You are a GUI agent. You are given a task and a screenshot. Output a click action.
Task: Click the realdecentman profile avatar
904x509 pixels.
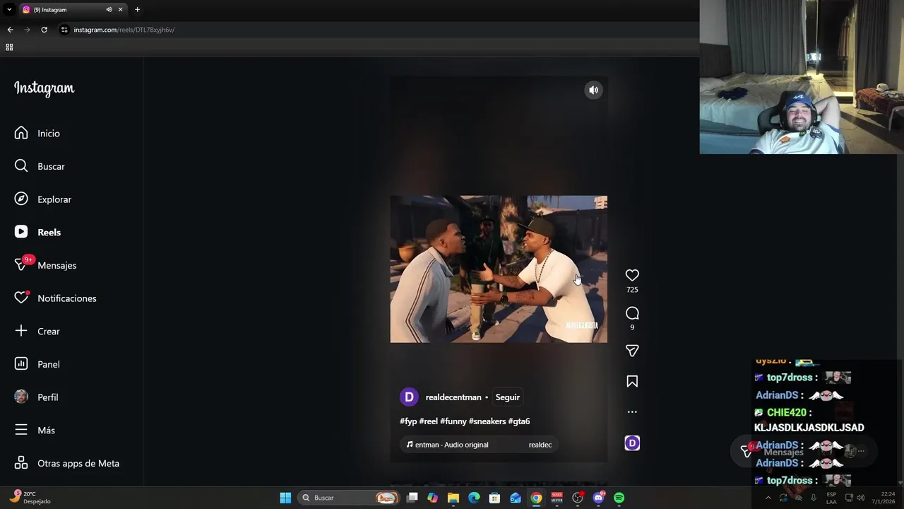click(x=409, y=397)
